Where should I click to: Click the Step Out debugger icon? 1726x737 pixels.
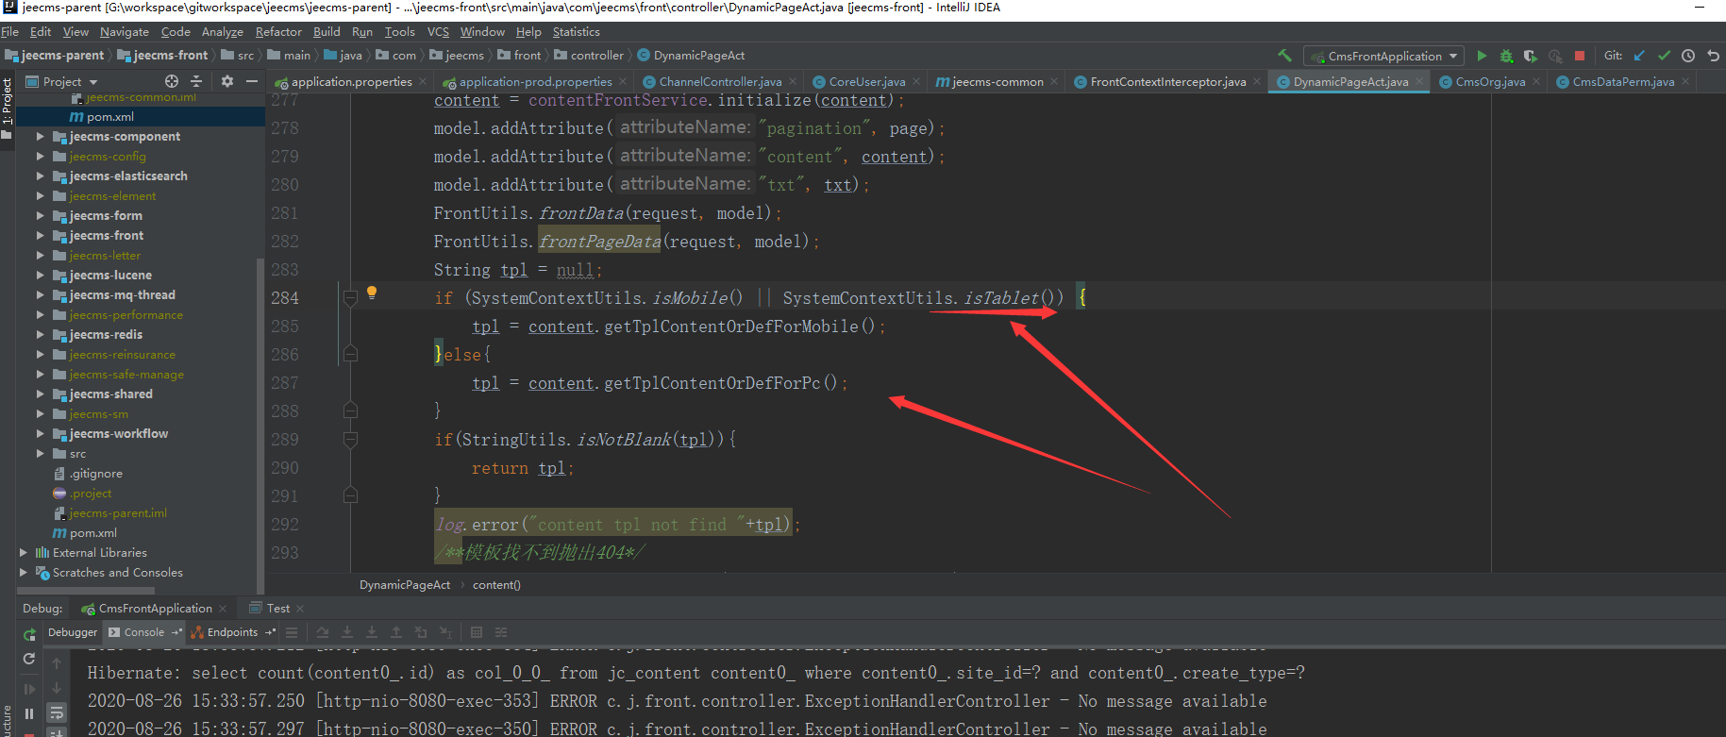396,632
